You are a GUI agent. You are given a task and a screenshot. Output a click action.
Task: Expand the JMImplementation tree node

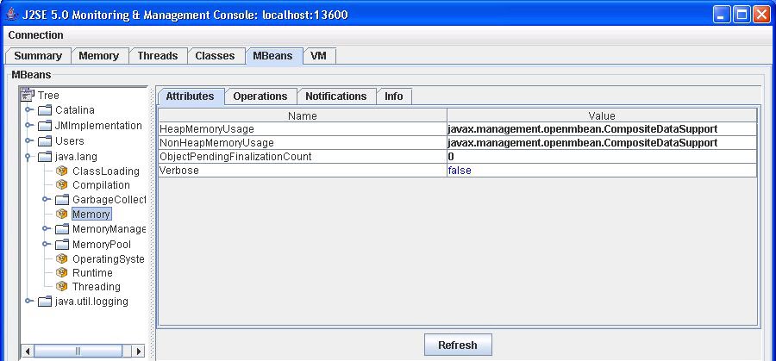(x=29, y=126)
